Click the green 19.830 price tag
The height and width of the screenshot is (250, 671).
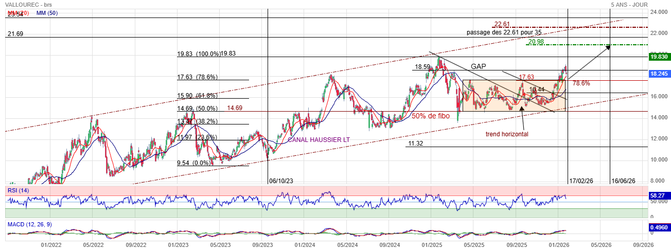coord(659,57)
